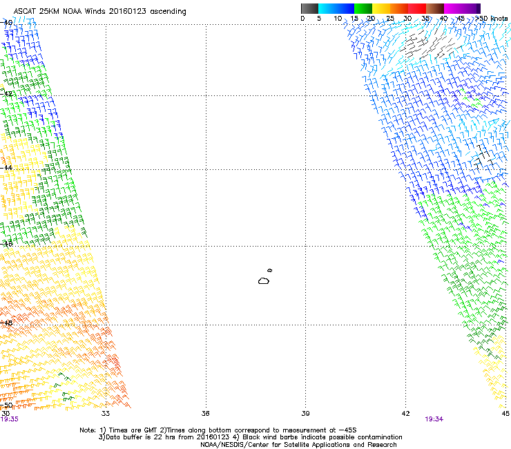The image size is (511, 449).
Task: Click the yellow 20-25 knots legend swatch
Action: [381, 8]
